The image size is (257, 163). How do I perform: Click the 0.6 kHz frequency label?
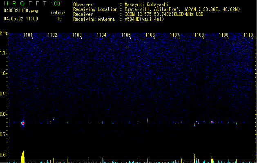[x=3, y=155]
